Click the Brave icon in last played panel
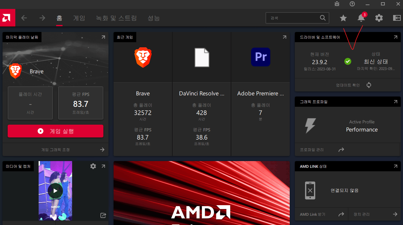403x225 pixels. 15,71
